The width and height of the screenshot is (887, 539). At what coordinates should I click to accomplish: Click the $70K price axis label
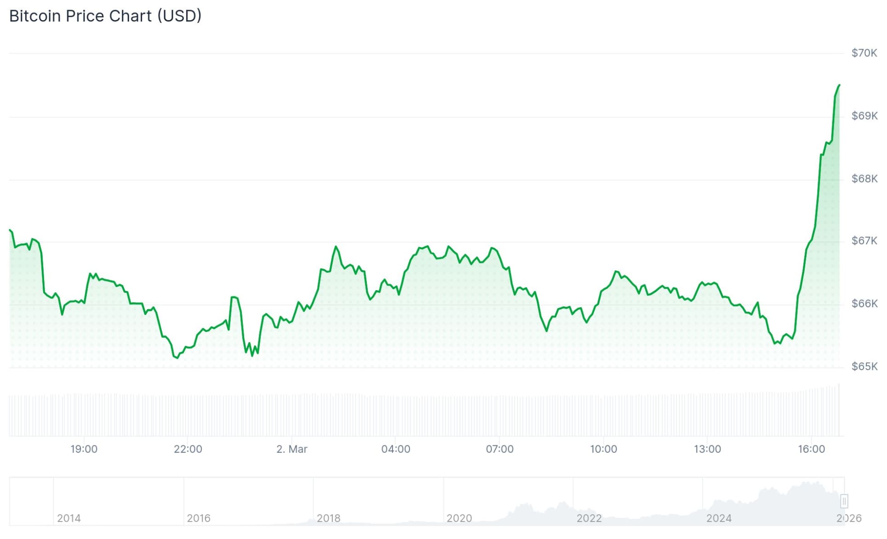[x=864, y=53]
